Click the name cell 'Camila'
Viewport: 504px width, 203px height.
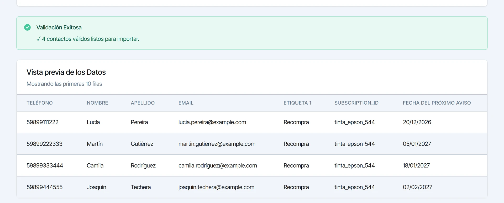(95, 165)
